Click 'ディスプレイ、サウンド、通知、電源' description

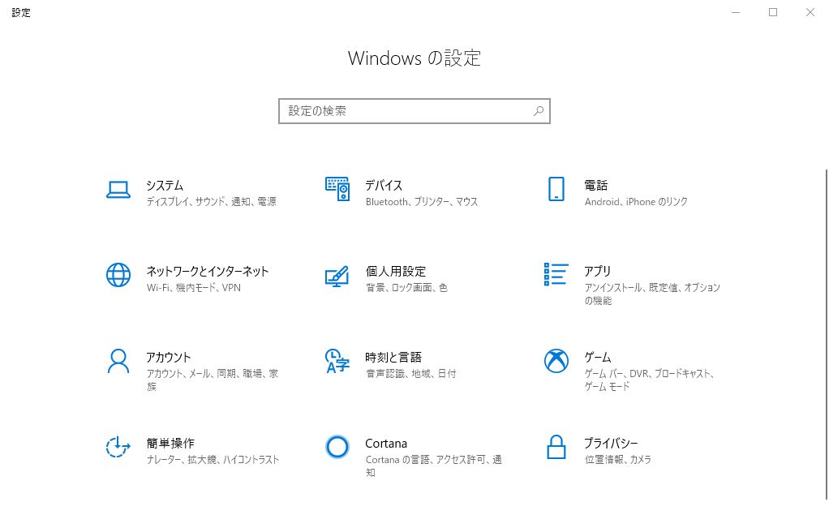pyautogui.click(x=212, y=201)
